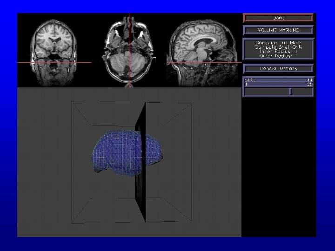The height and width of the screenshot is (251, 335).
Task: Open the VOLUME MASKING menu
Action: click(x=278, y=30)
